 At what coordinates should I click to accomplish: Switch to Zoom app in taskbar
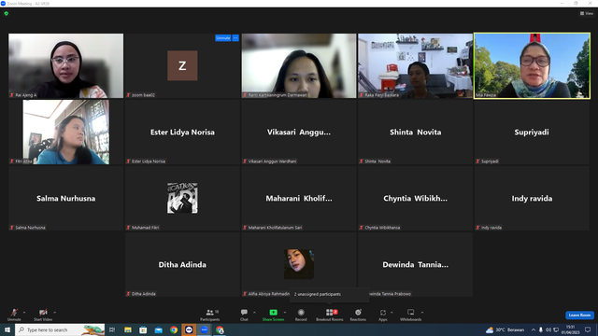coord(205,329)
